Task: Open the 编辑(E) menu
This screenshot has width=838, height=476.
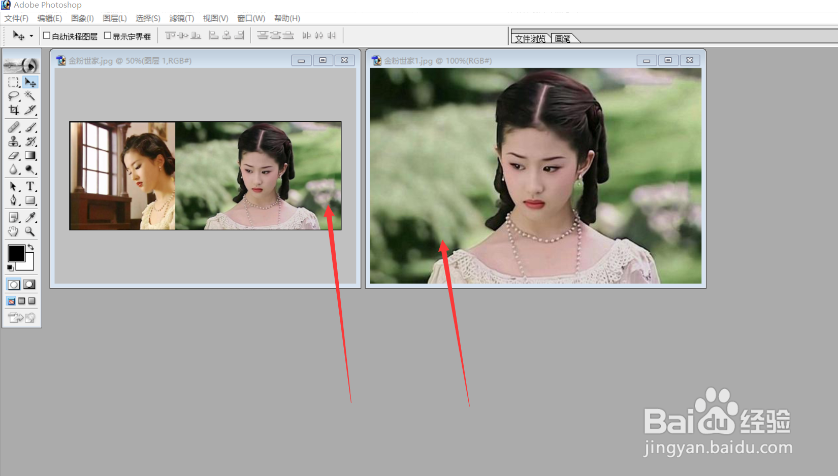Action: coord(50,18)
